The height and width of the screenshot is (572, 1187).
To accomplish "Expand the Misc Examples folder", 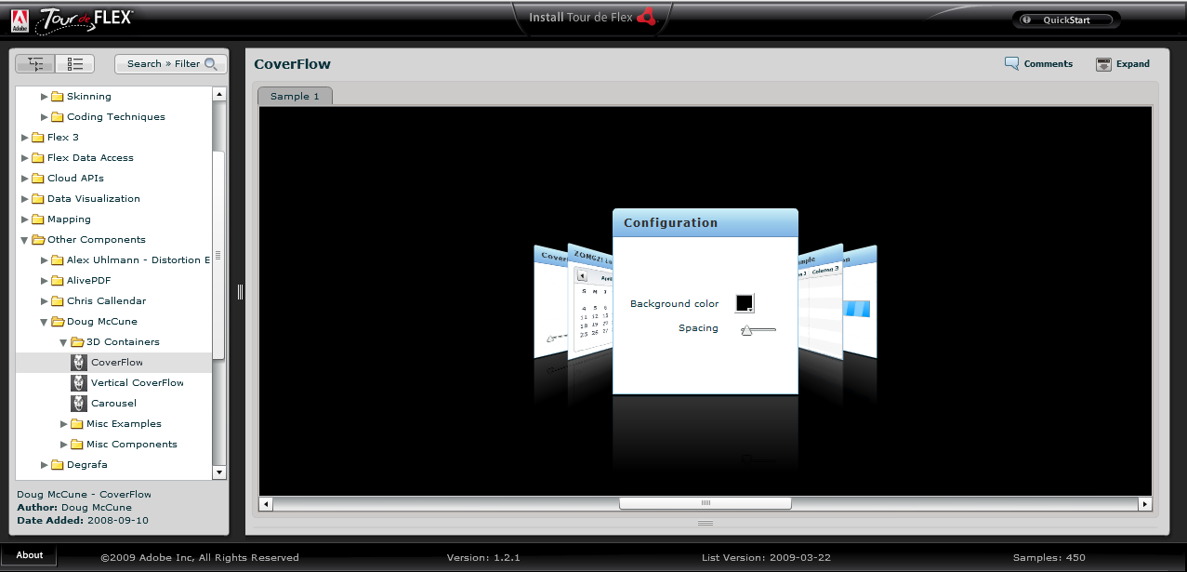I will point(64,424).
